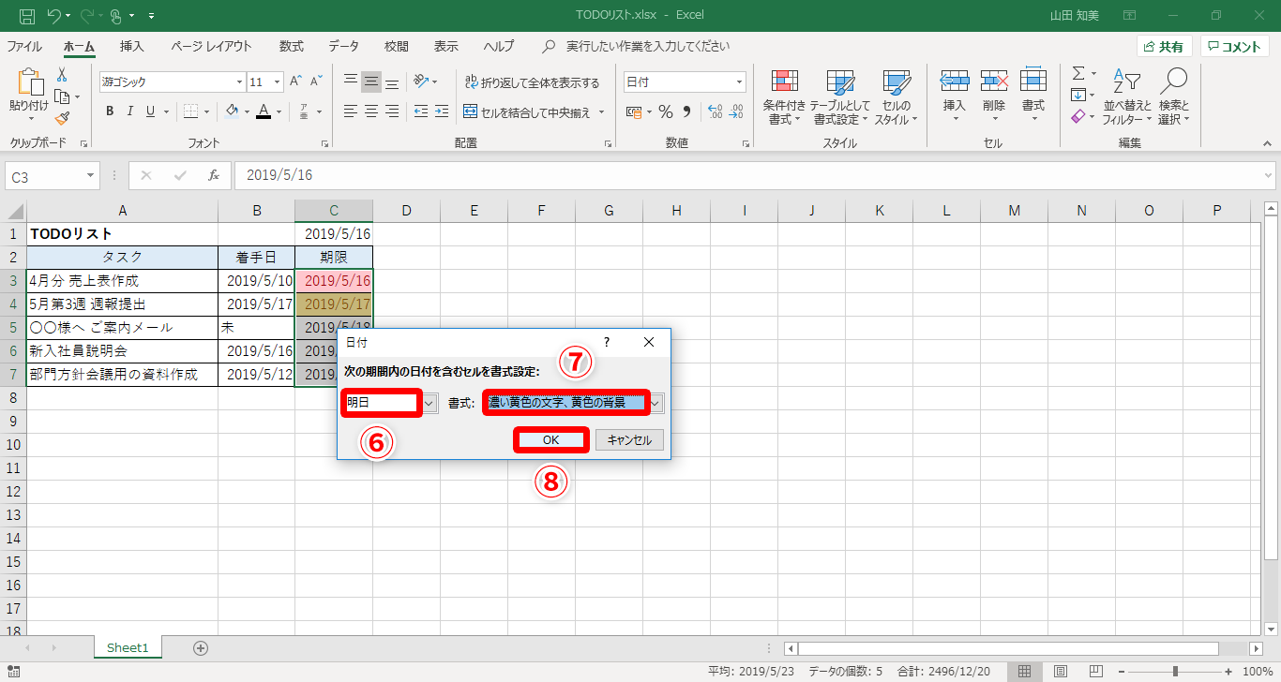The width and height of the screenshot is (1281, 682).
Task: Toggle Italic formatting
Action: [x=130, y=111]
